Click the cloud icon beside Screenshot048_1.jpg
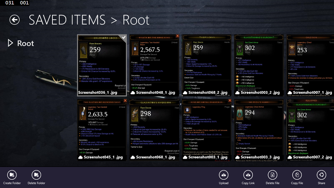The width and height of the screenshot is (334, 188). (x=133, y=93)
